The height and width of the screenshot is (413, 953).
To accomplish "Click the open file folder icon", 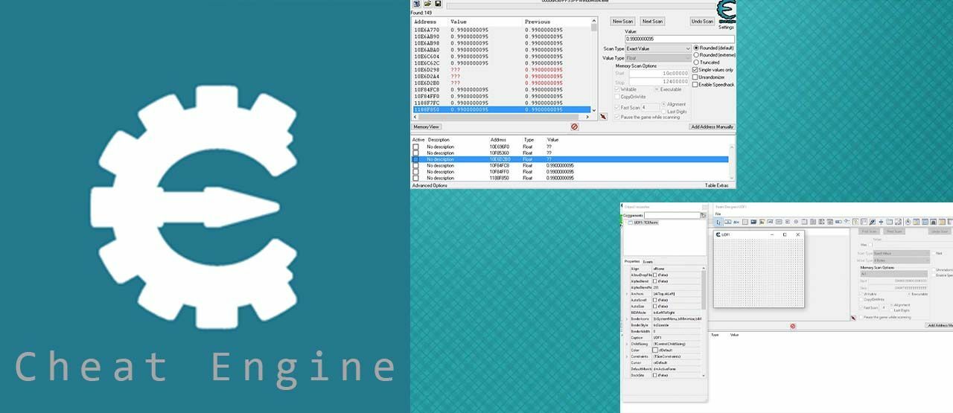I will [427, 4].
